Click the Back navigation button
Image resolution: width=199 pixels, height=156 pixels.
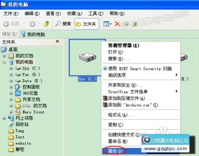pyautogui.click(x=12, y=24)
